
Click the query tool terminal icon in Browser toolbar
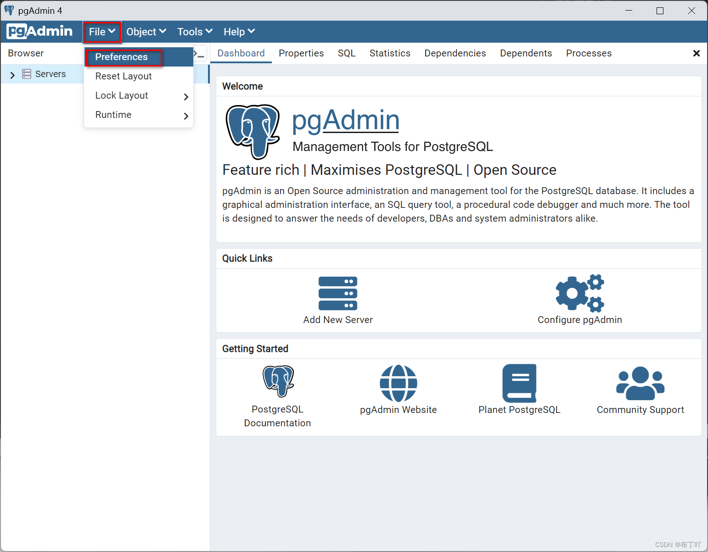pos(199,54)
